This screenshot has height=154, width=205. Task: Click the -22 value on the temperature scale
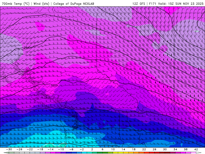click(x=30, y=149)
